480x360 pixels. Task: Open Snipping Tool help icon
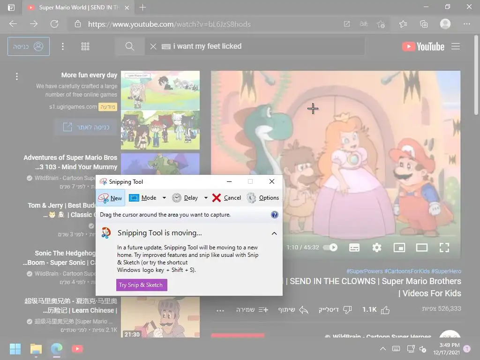275,215
